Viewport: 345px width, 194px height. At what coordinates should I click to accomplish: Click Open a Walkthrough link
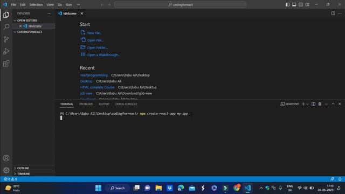[x=103, y=55]
